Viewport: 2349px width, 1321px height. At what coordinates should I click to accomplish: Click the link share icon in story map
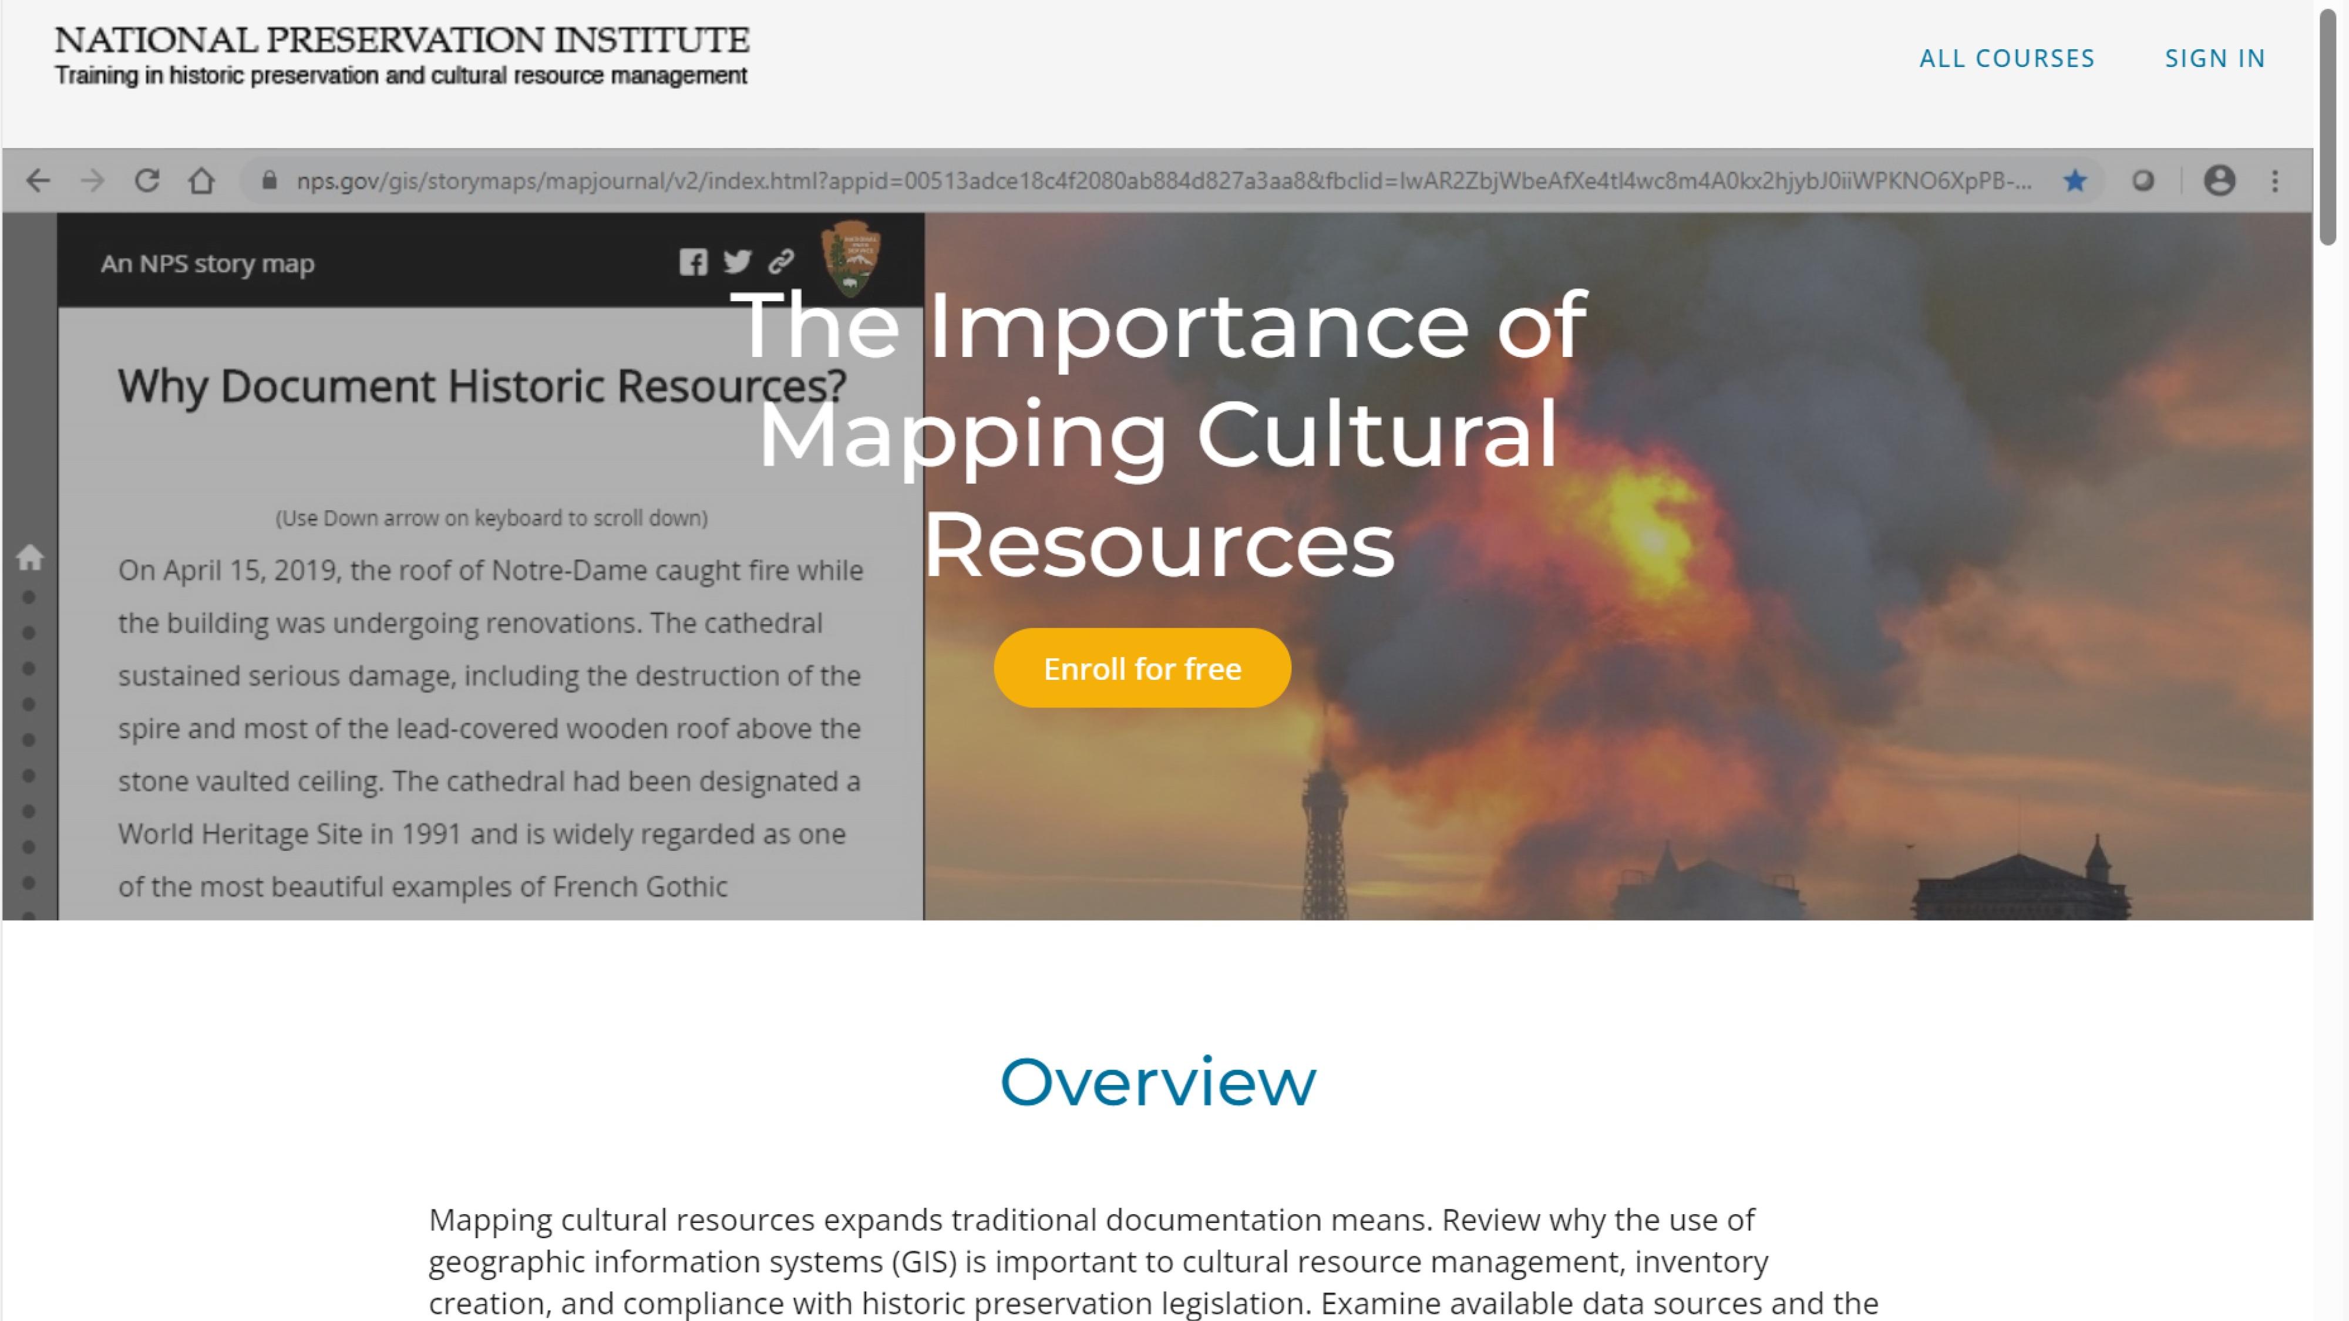point(782,262)
